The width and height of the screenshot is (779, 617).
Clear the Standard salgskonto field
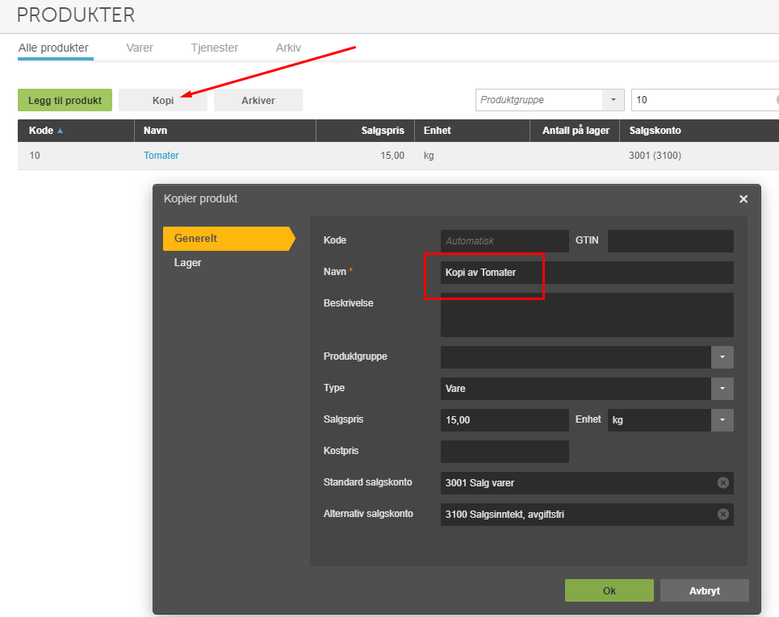722,482
